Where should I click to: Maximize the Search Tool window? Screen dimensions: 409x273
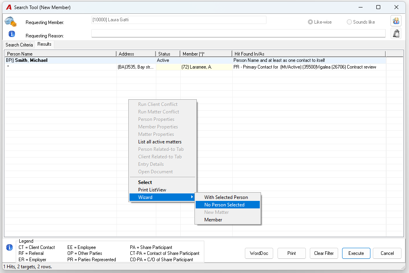(x=378, y=7)
